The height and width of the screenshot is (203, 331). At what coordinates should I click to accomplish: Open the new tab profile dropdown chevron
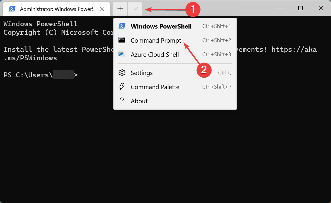pos(135,9)
